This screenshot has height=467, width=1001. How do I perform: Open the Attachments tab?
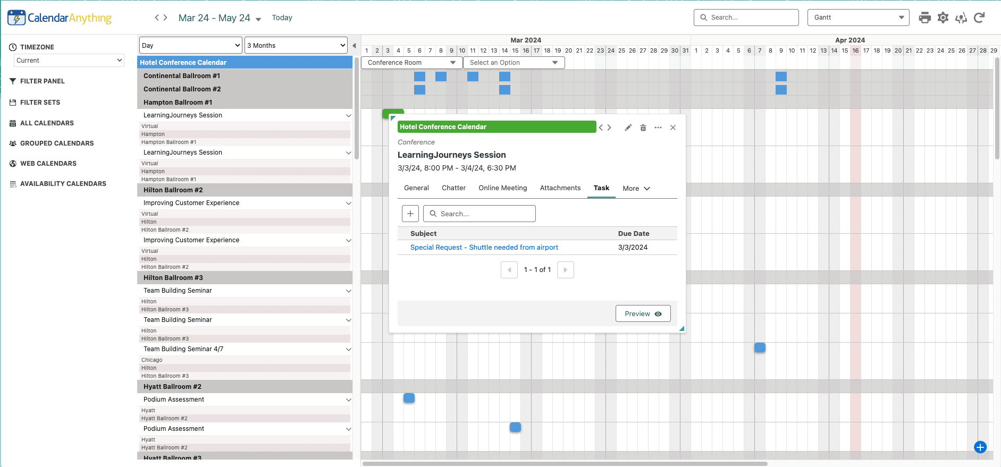click(x=560, y=188)
